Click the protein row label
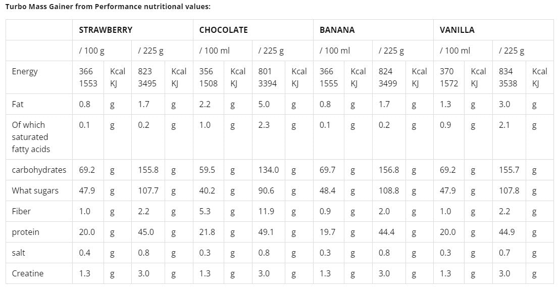This screenshot has width=559, height=288. coord(25,232)
